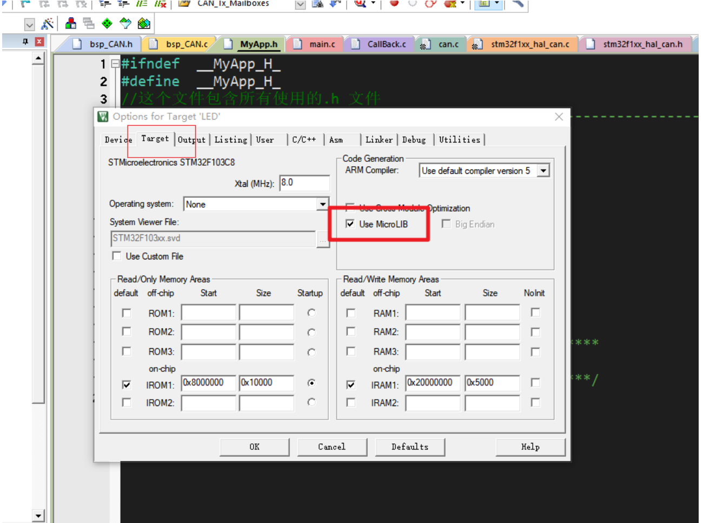
Task: Switch to the Utilities tab
Action: coord(460,140)
